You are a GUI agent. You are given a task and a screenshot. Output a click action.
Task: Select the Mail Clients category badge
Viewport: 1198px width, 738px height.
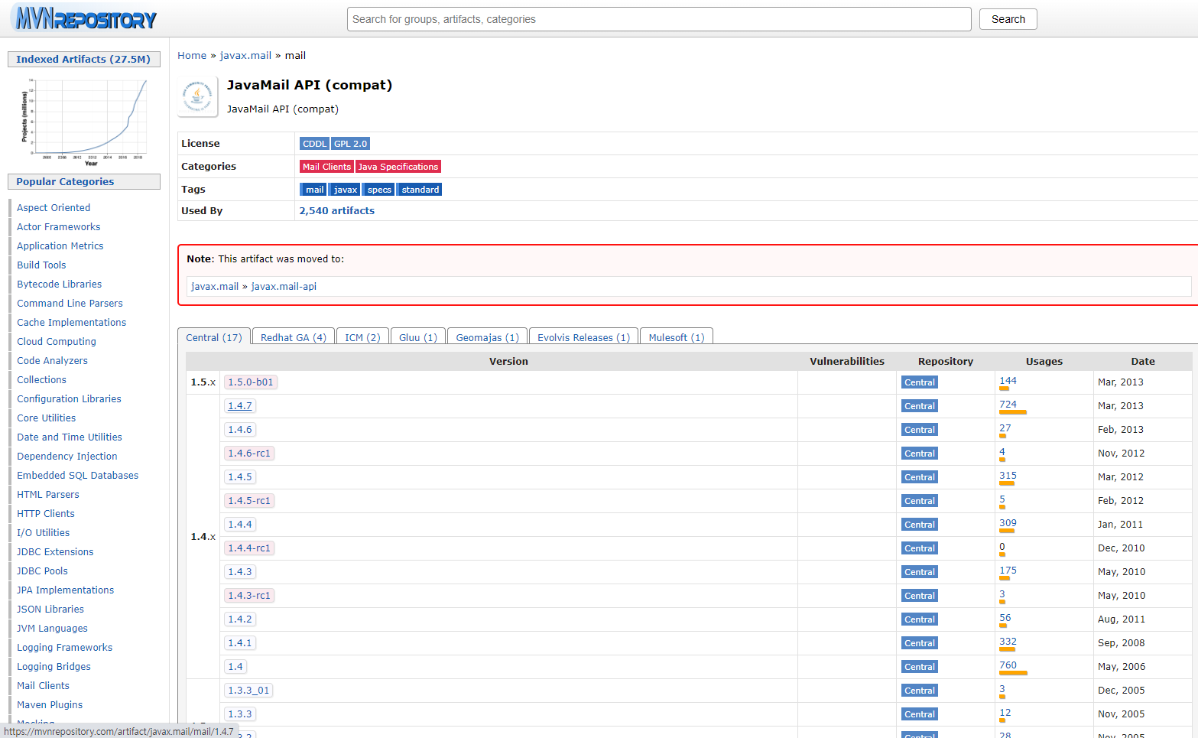click(x=326, y=166)
